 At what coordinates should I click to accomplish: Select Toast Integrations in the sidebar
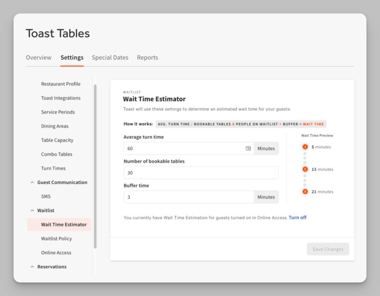60,98
